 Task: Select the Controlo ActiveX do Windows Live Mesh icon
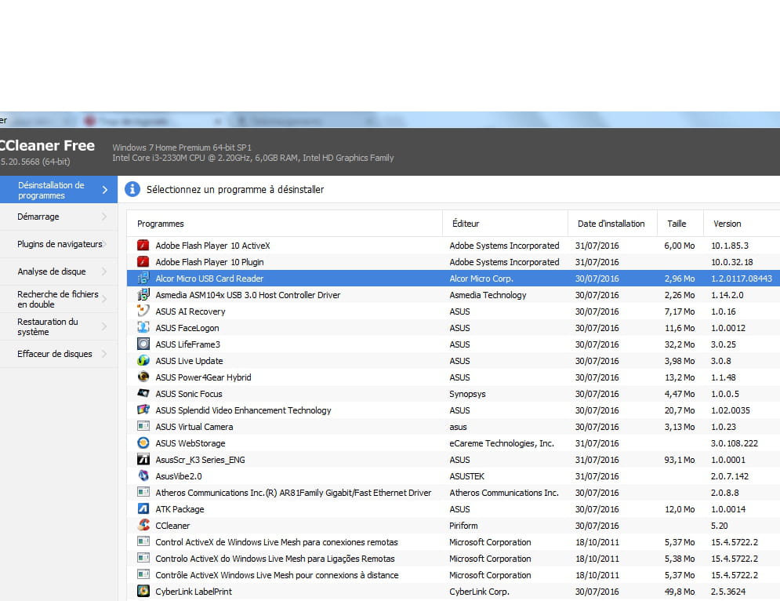pyautogui.click(x=143, y=558)
